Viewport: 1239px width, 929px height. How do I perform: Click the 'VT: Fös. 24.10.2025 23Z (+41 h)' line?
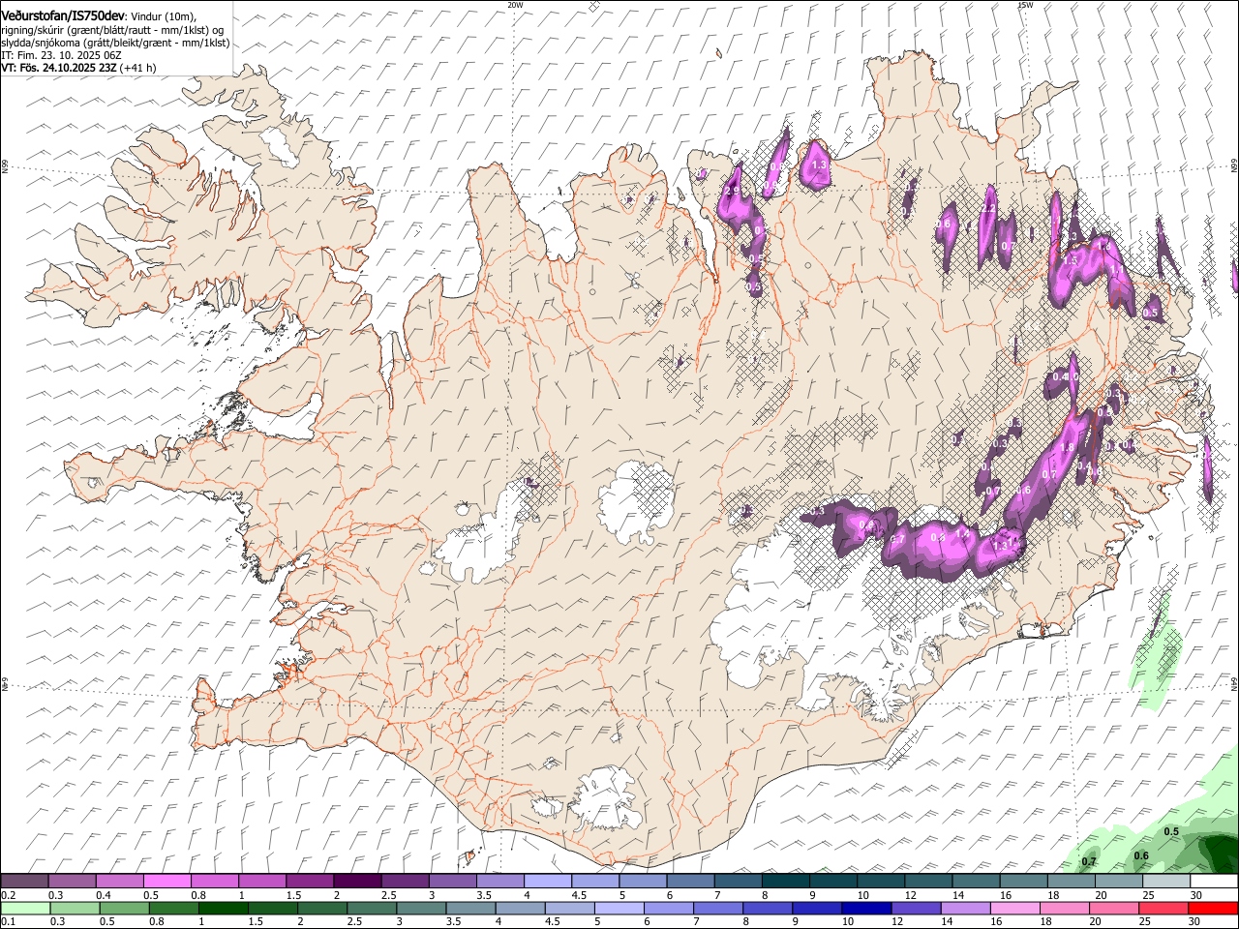tap(78, 68)
